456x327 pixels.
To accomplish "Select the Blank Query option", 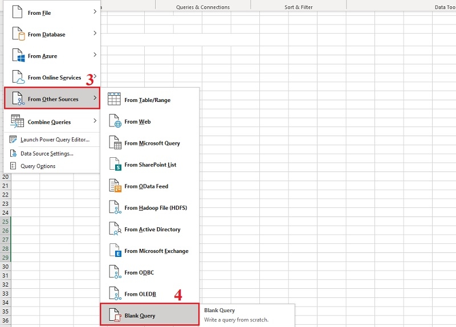I will coord(150,314).
